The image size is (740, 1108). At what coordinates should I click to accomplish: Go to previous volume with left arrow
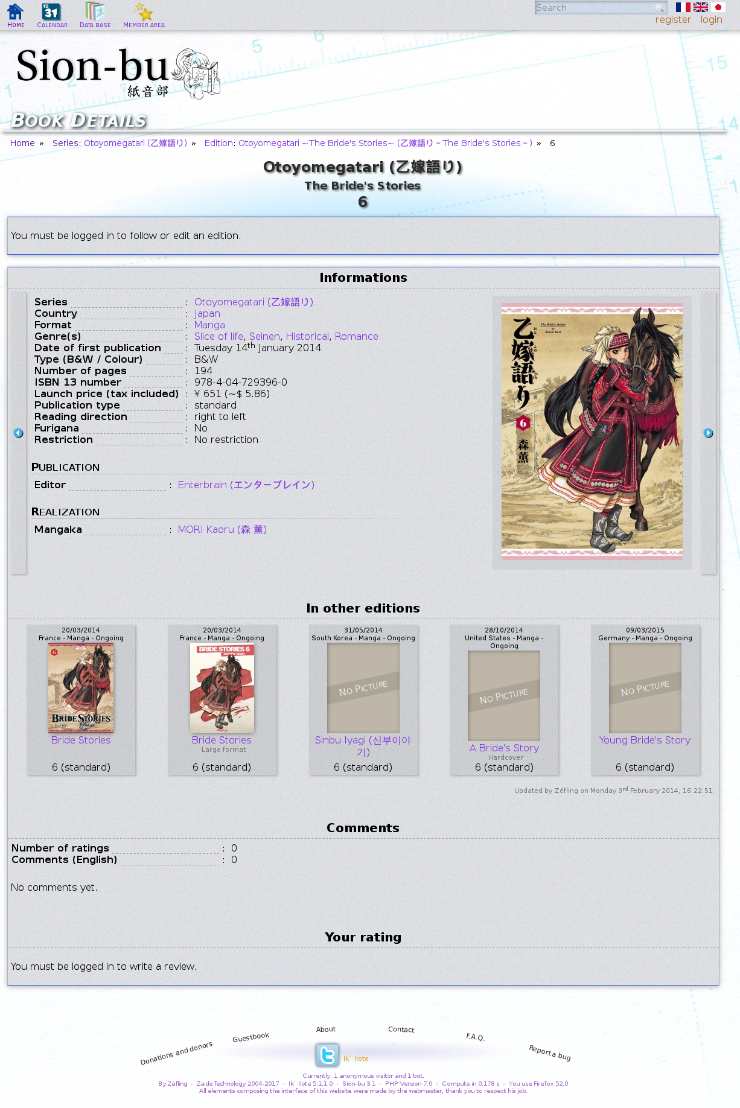point(19,433)
